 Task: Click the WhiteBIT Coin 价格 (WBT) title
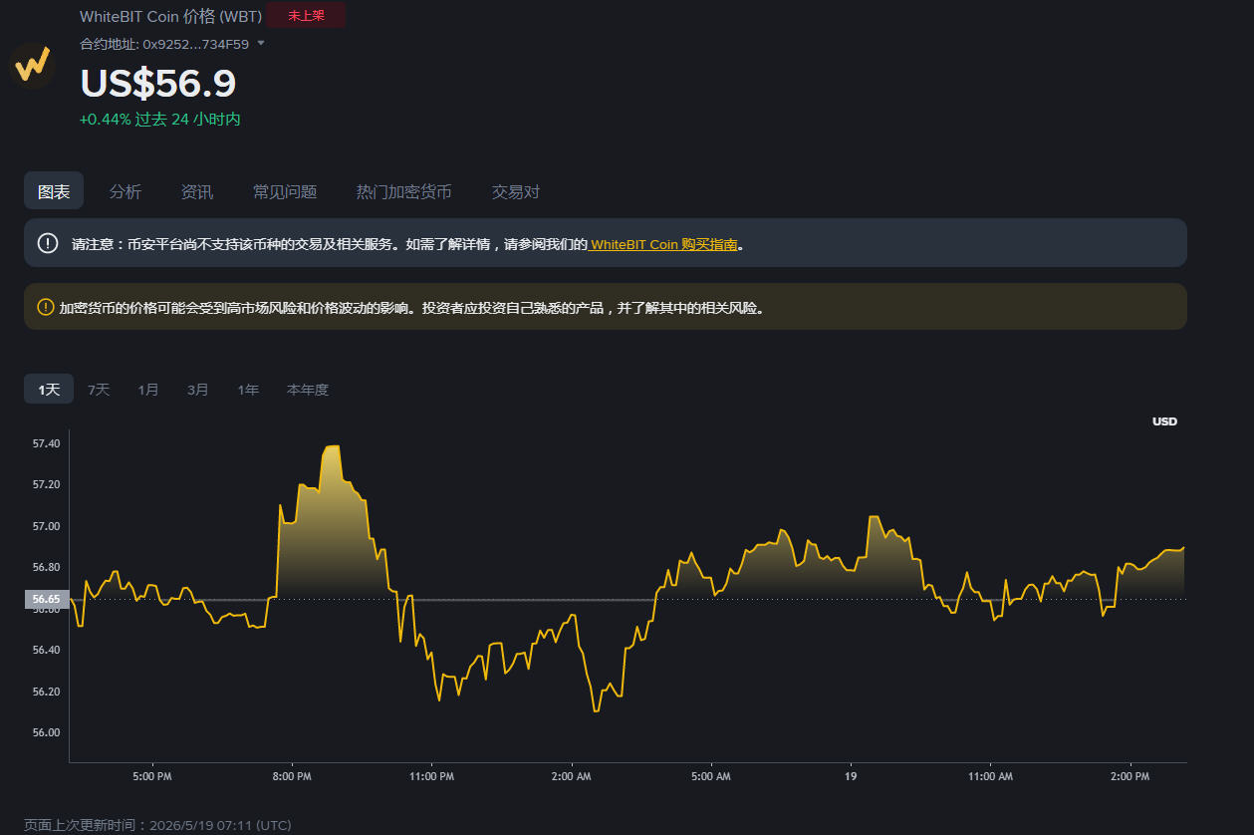(x=171, y=16)
